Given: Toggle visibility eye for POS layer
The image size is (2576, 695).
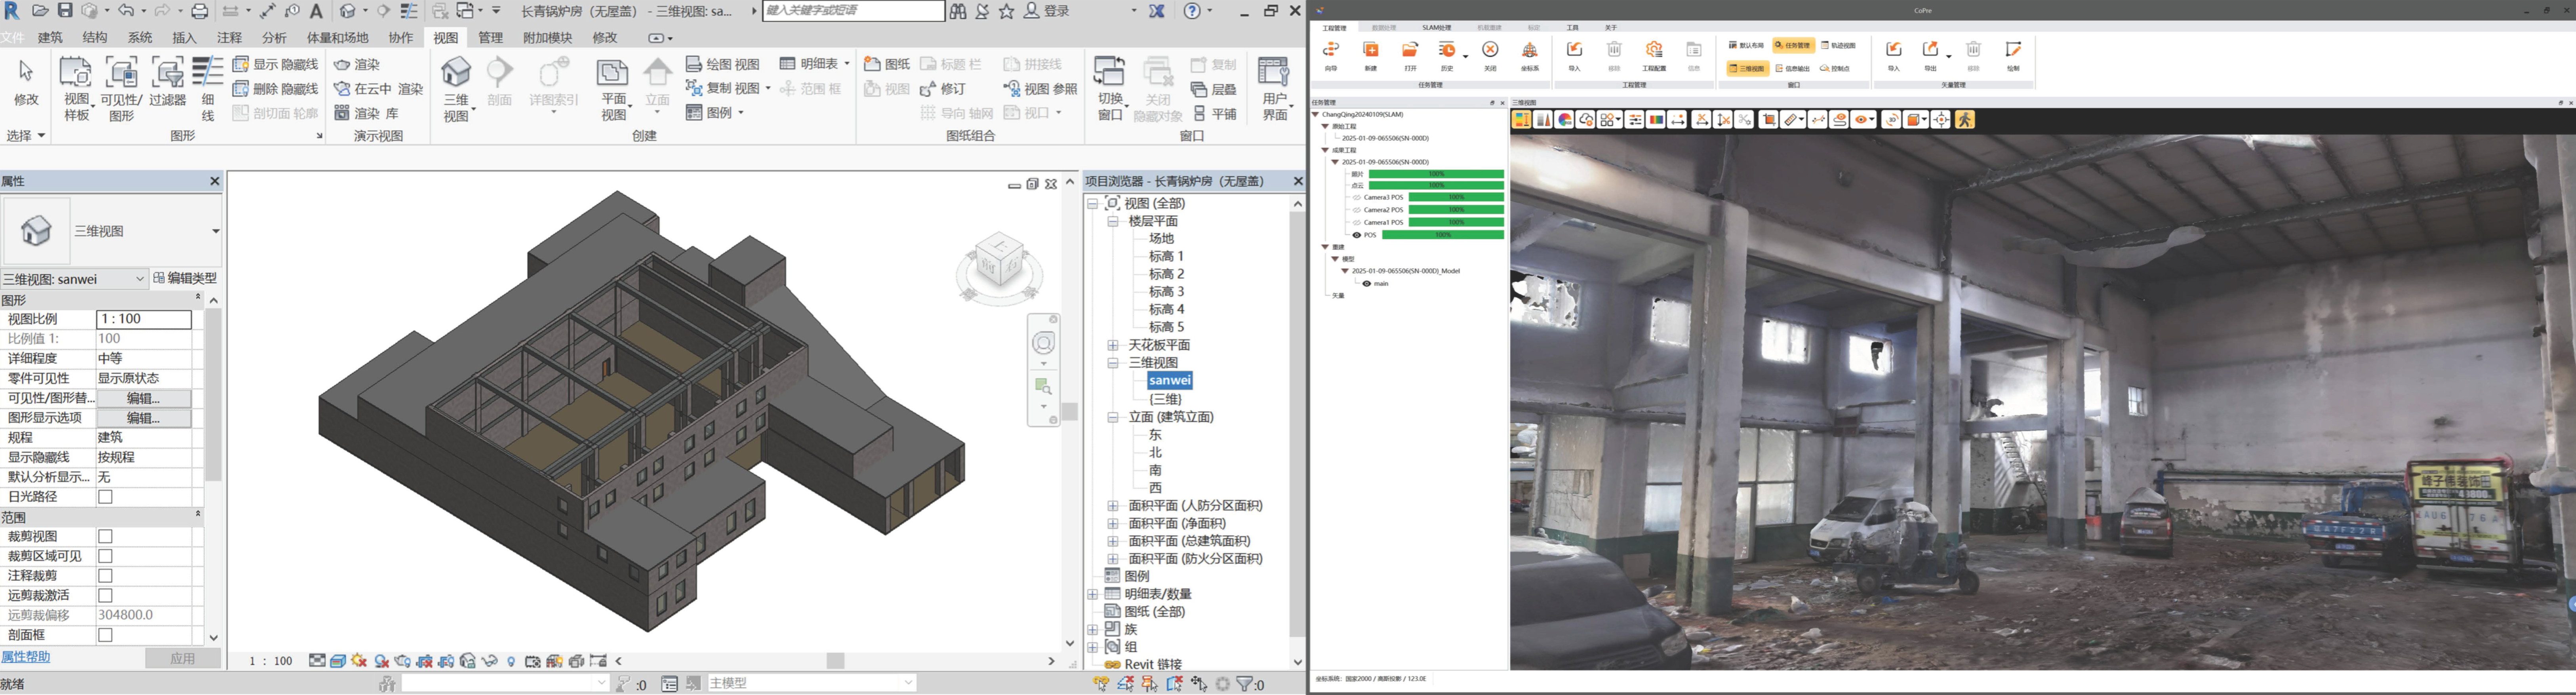Looking at the screenshot, I should pyautogui.click(x=1357, y=235).
